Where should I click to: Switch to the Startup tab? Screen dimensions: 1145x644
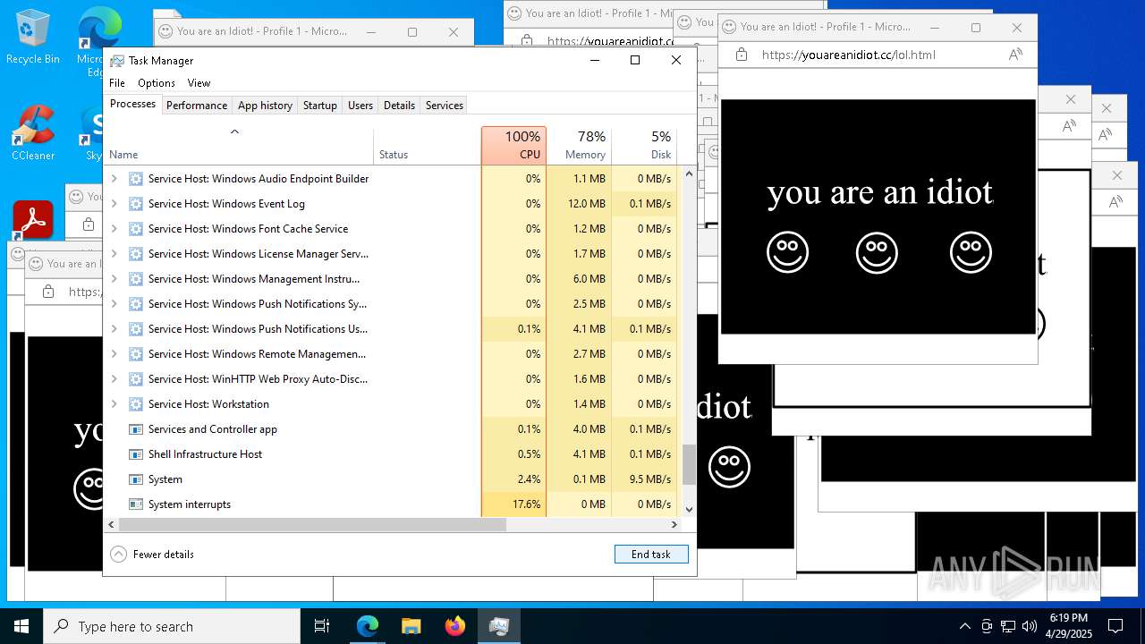[x=319, y=106]
